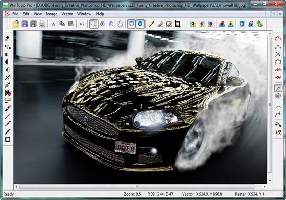Click the red edge detection icon

click(x=222, y=24)
